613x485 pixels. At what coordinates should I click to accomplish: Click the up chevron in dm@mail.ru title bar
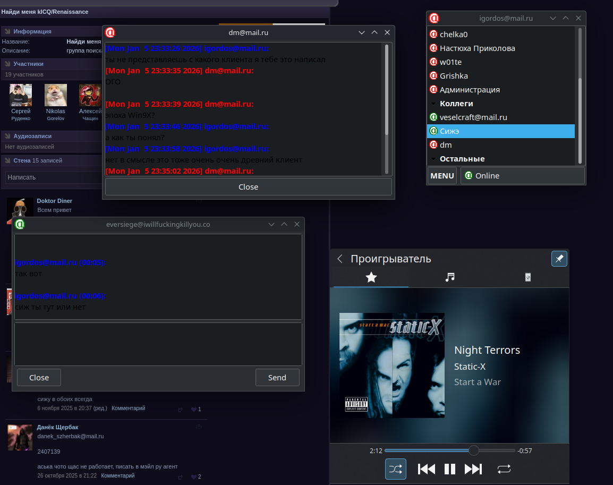click(x=374, y=32)
